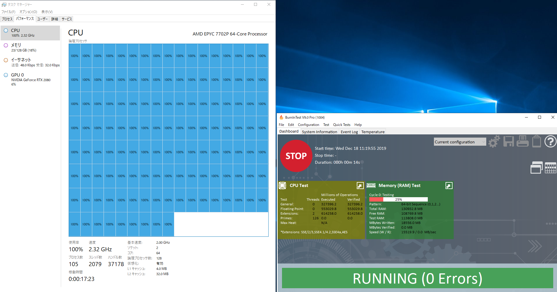Image resolution: width=557 pixels, height=292 pixels.
Task: Switch to the 詳細 tab
Action: click(55, 19)
